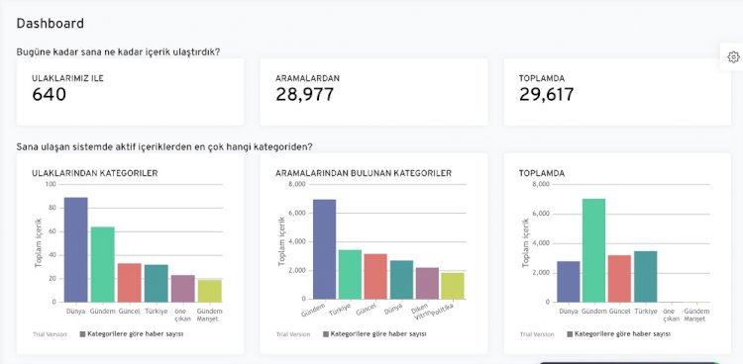Open the settings gear icon
Screen dimensions: 743x364
click(733, 57)
